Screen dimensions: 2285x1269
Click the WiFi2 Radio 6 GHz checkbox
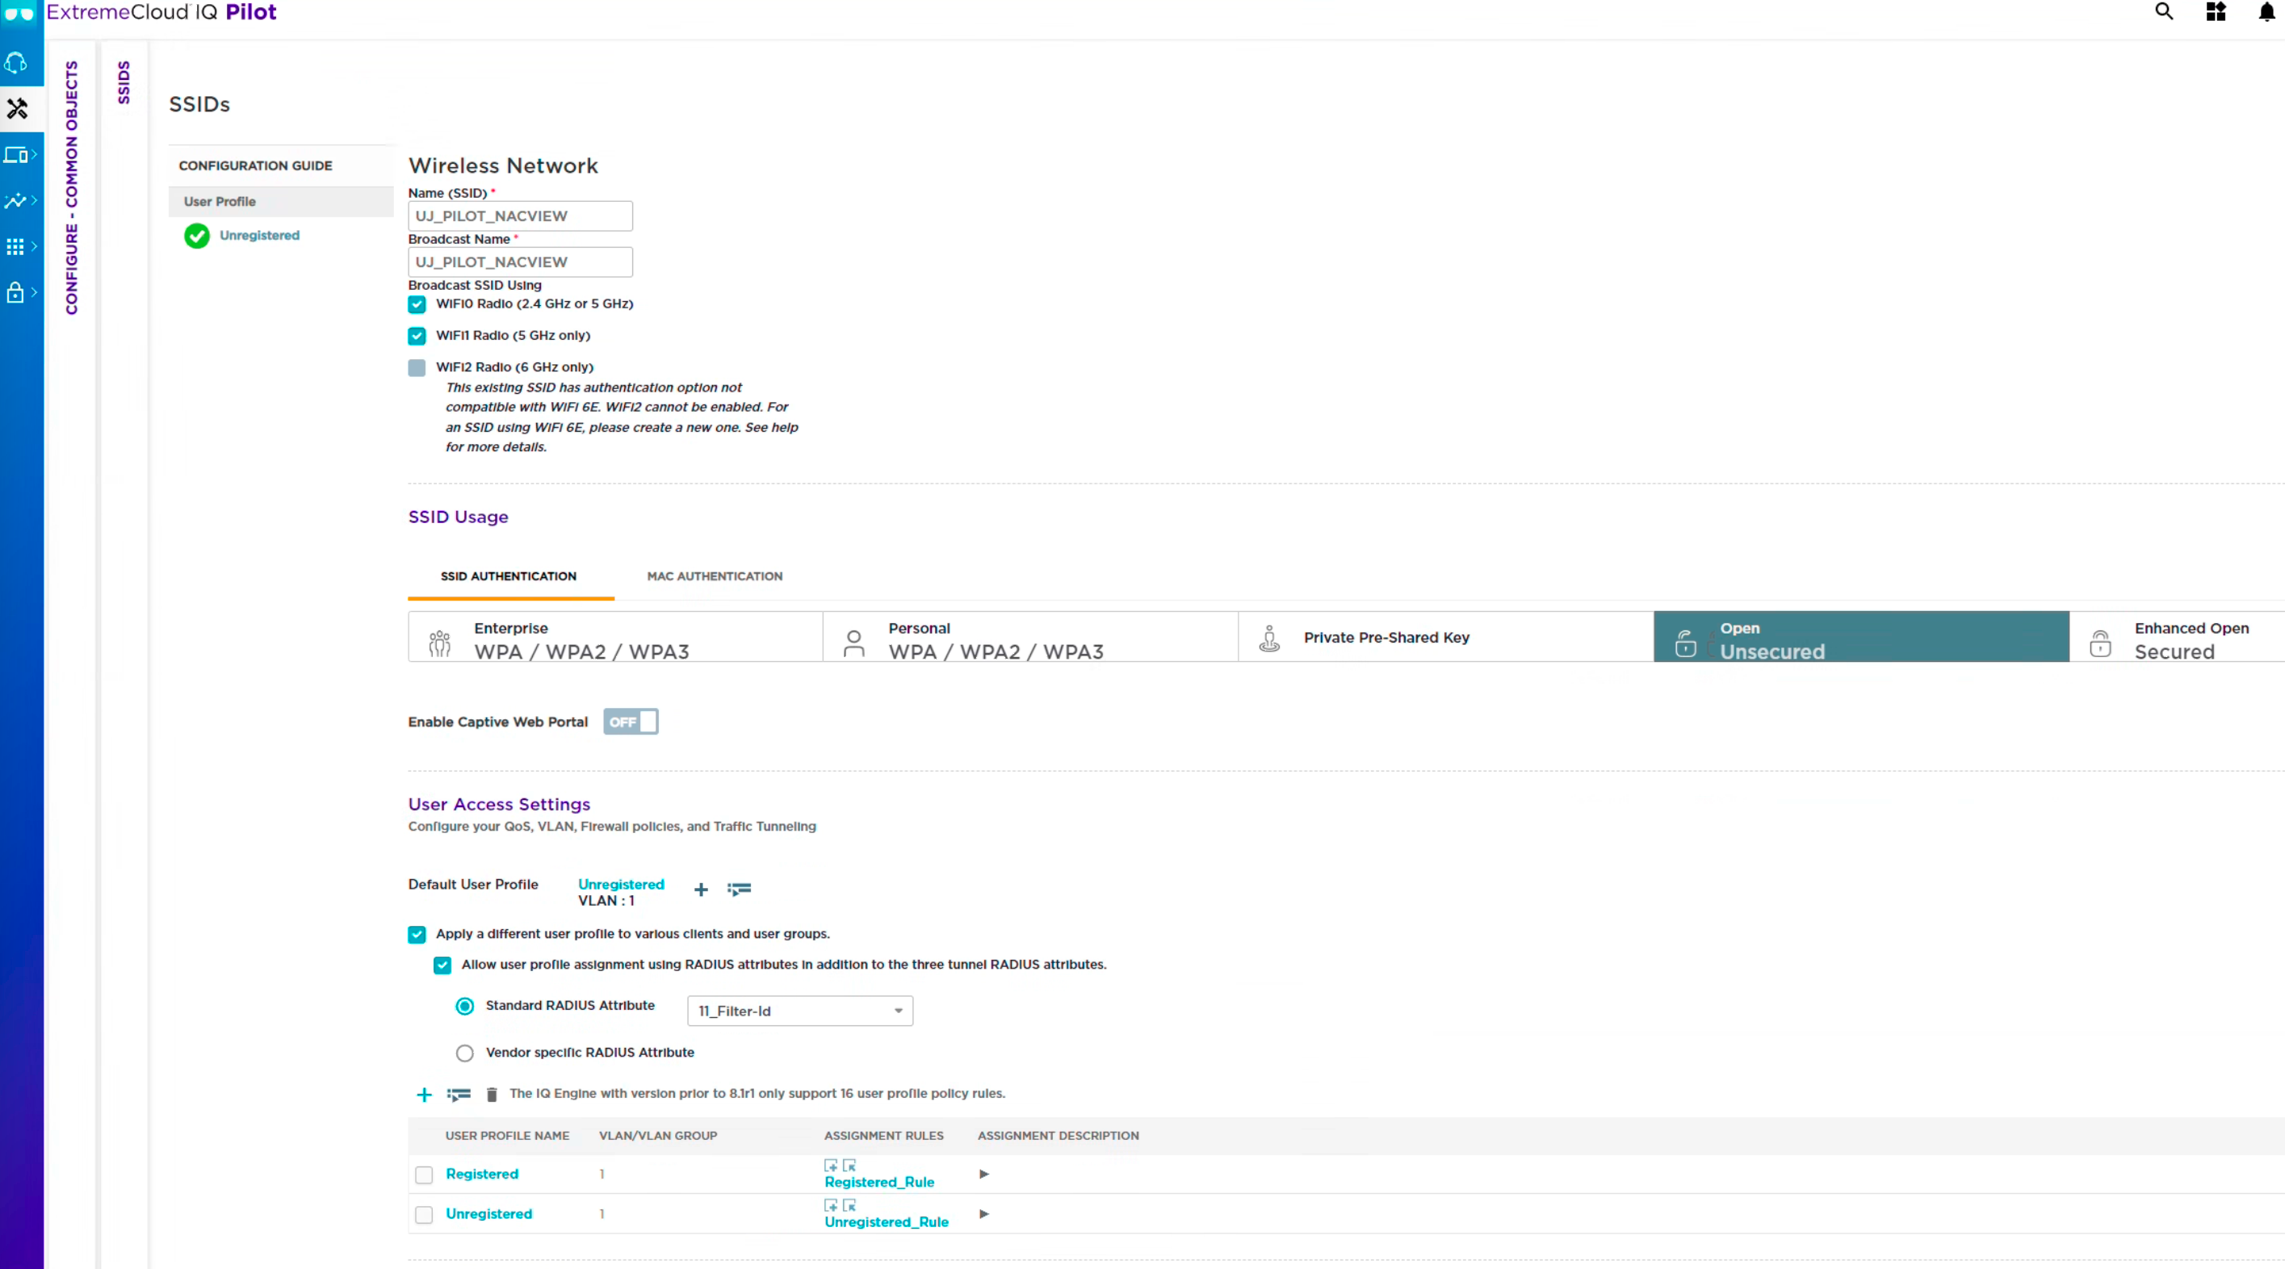(417, 368)
